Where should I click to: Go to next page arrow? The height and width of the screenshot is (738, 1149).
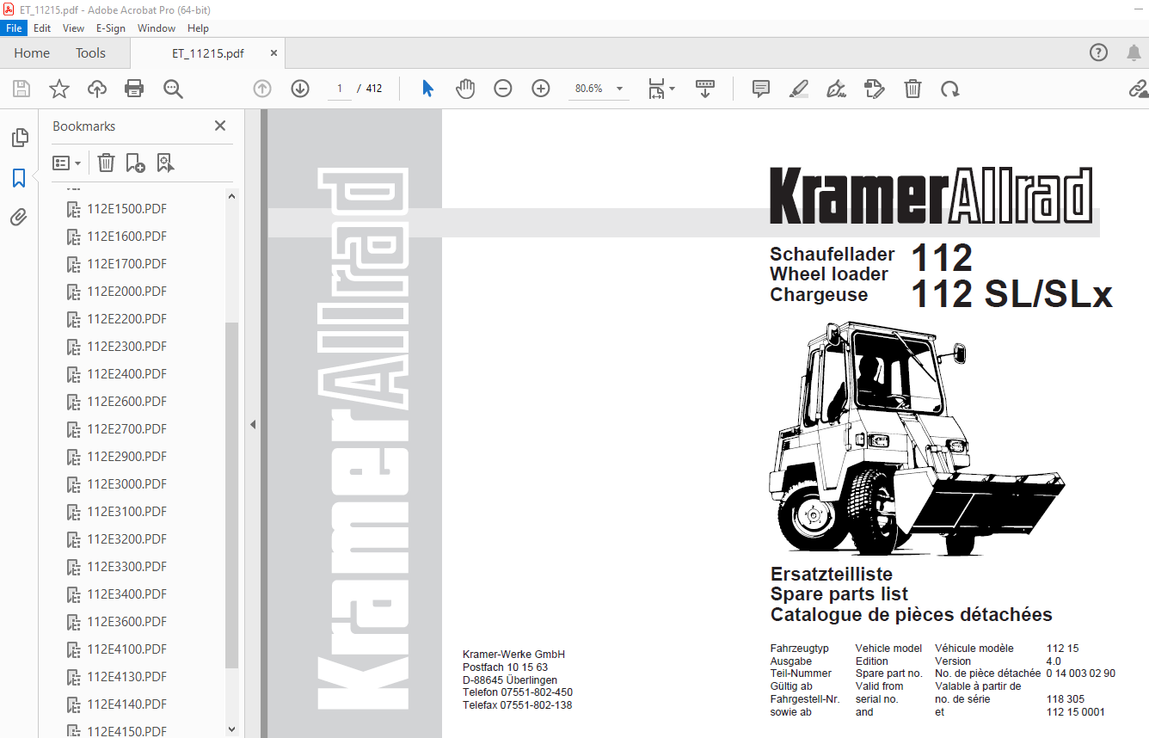[x=300, y=89]
